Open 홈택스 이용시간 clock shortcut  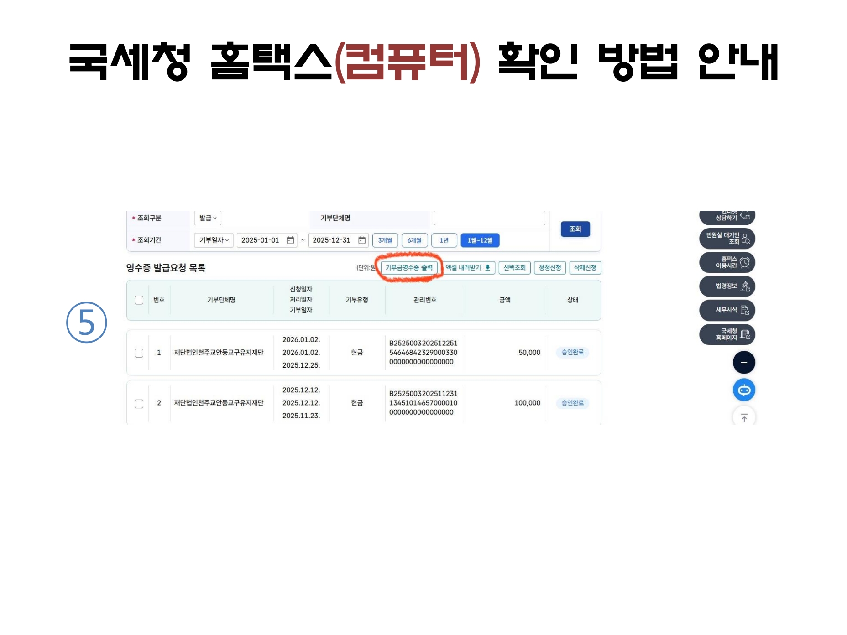(x=727, y=262)
